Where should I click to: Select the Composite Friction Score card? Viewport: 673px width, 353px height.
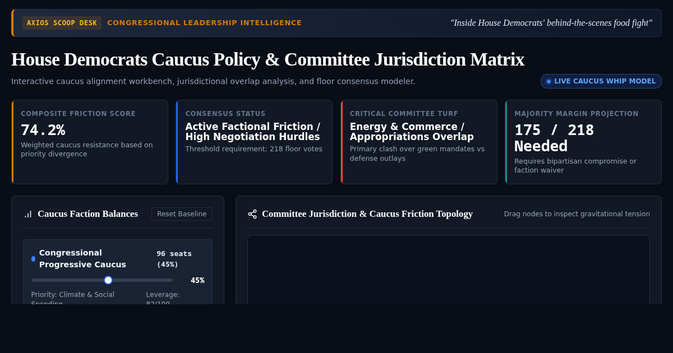coord(90,142)
